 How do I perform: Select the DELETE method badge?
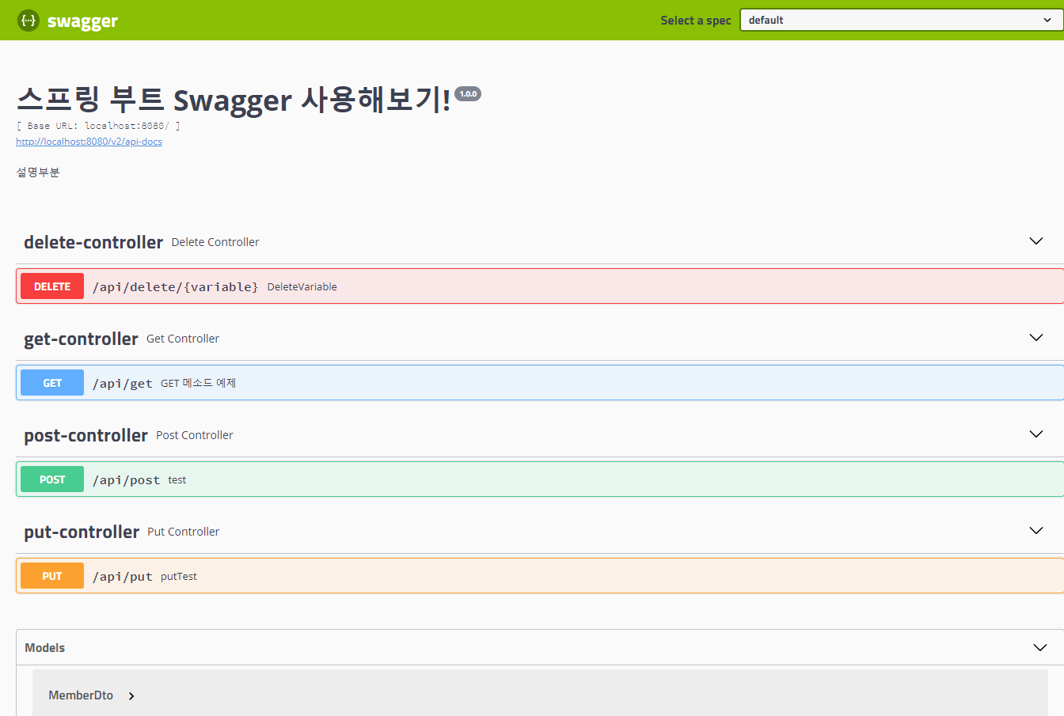click(x=51, y=286)
